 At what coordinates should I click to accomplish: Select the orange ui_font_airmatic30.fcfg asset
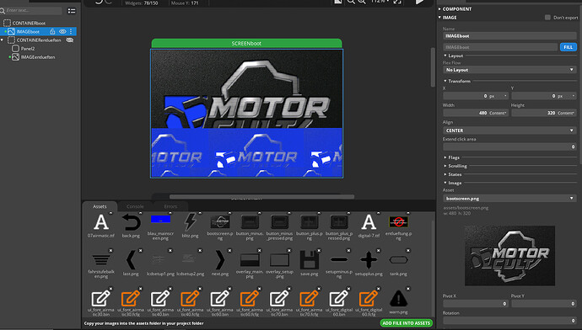pos(131,299)
